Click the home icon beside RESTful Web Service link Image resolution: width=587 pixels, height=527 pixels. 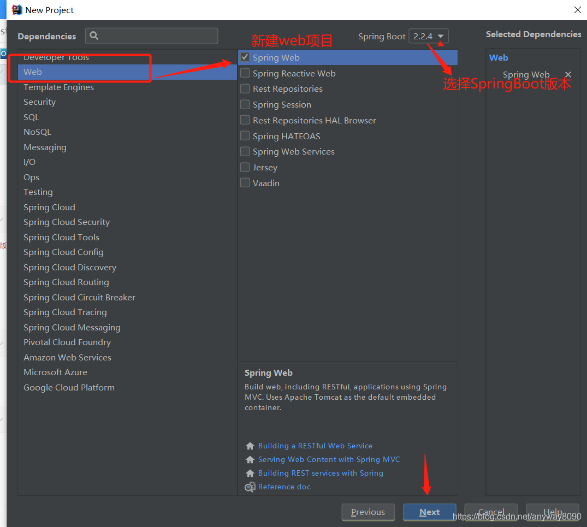[x=250, y=446]
